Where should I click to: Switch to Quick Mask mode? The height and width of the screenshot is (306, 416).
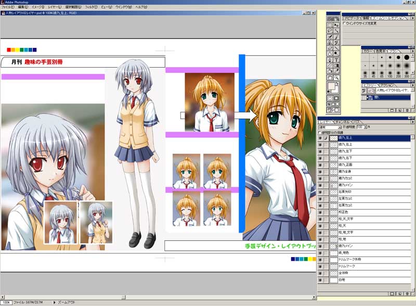336,98
